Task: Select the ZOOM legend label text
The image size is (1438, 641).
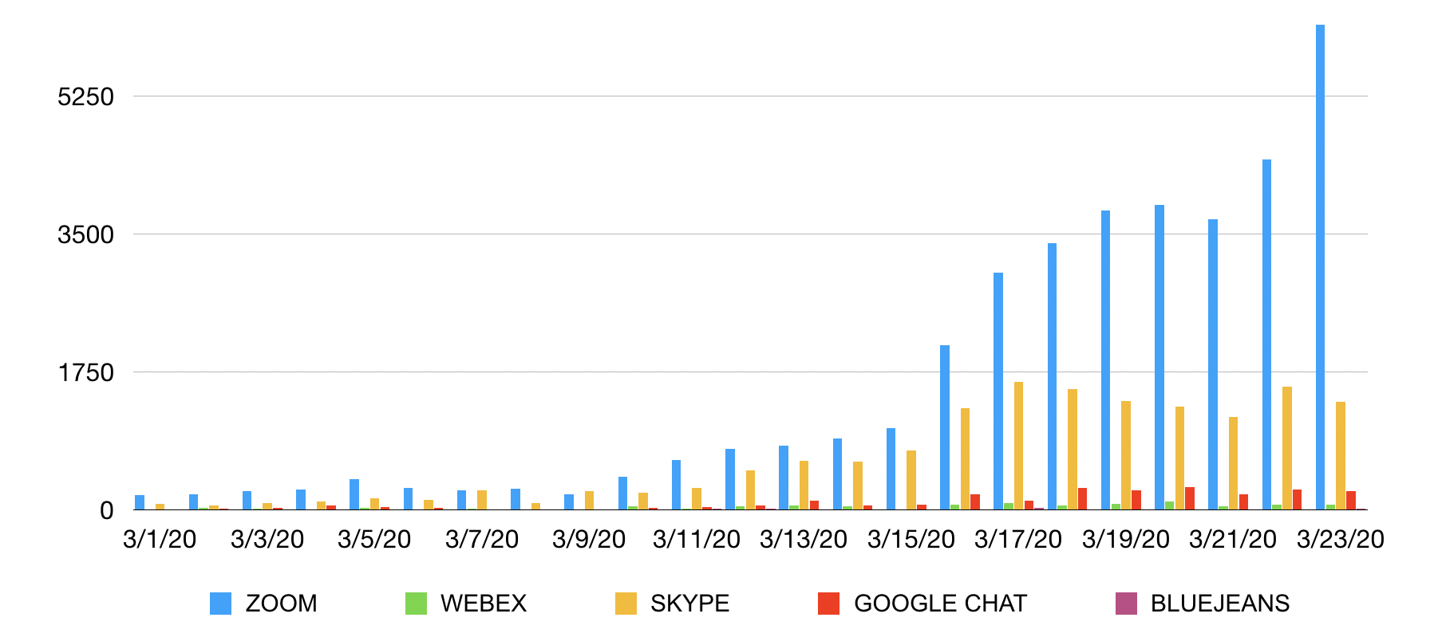Action: point(281,604)
